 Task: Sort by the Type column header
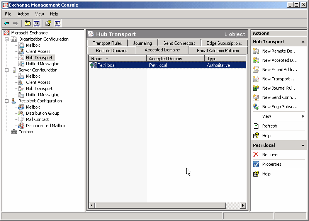click(x=225, y=59)
